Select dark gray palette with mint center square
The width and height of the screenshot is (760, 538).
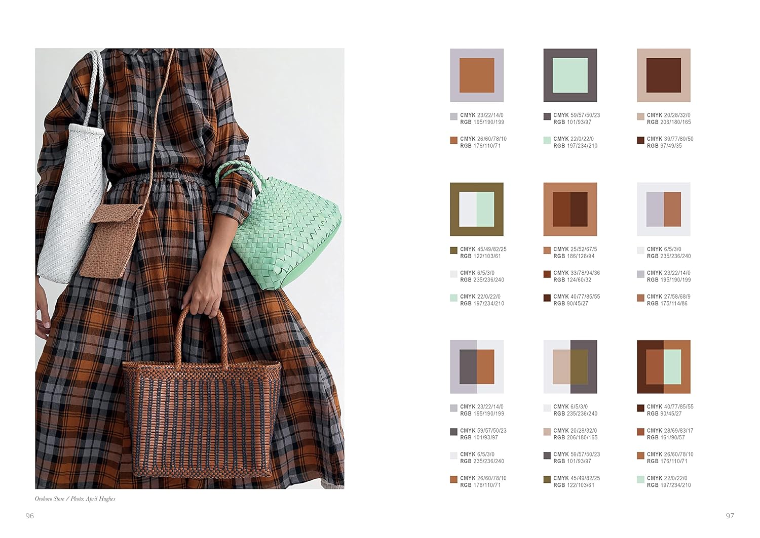coord(570,75)
